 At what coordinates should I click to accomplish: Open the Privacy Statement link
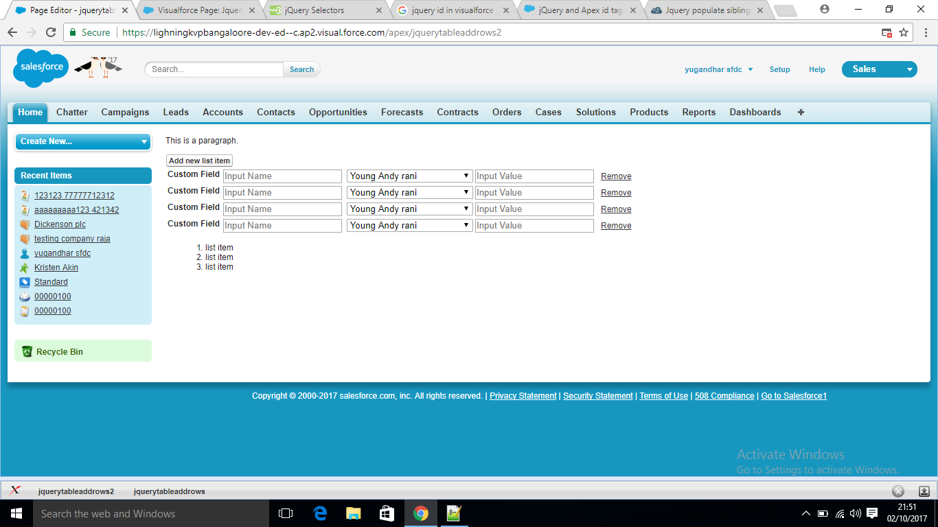point(523,396)
